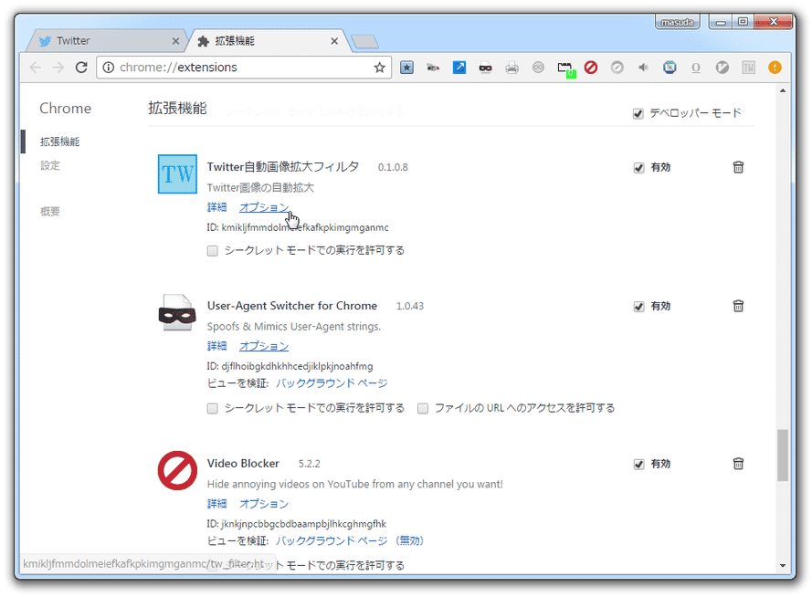The width and height of the screenshot is (812, 597).
Task: Click the Video Blocker extension ID text
Action: (297, 524)
